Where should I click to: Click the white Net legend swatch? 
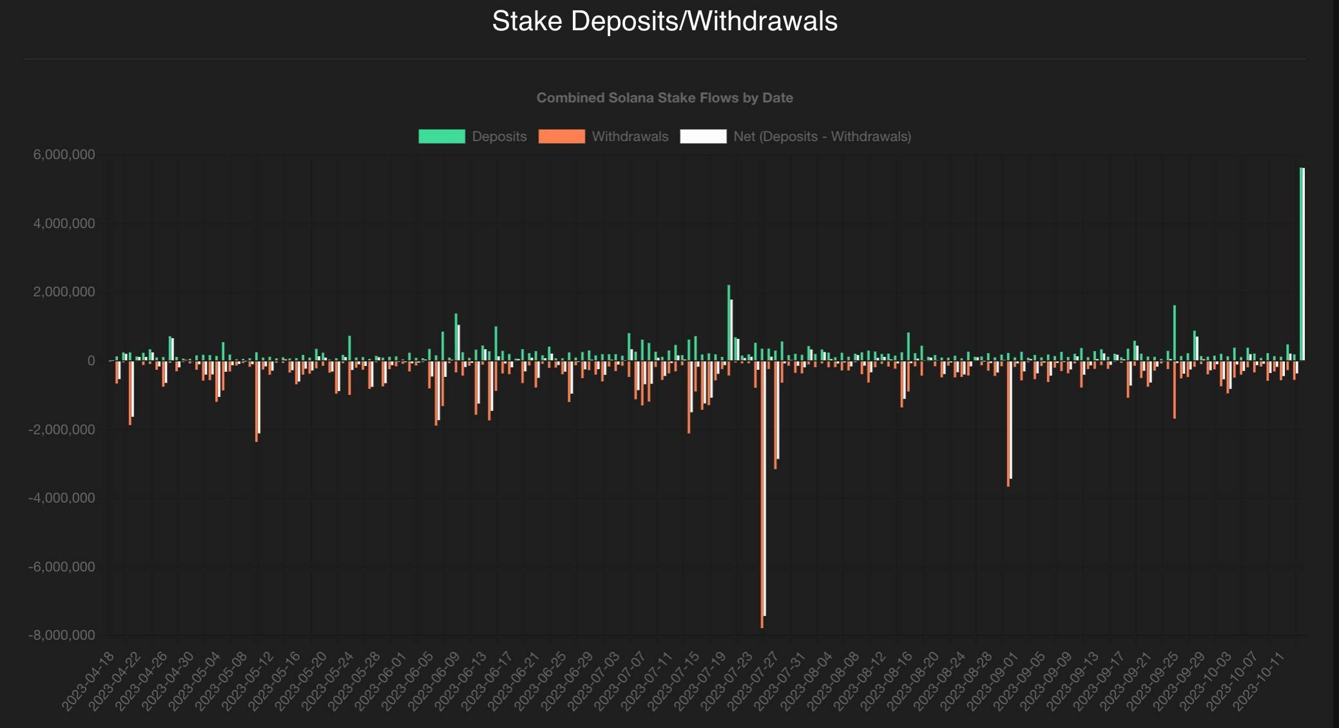tap(703, 137)
